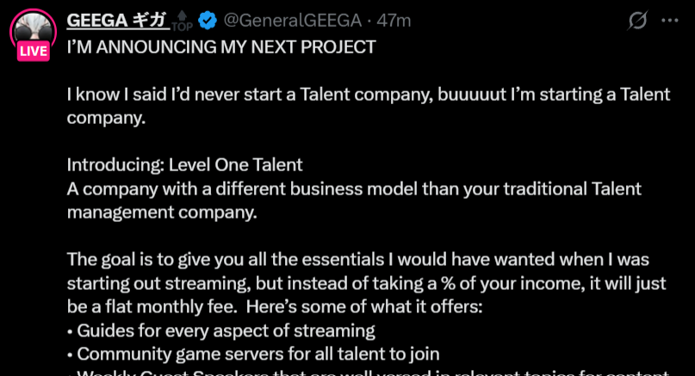The image size is (695, 376).
Task: Click the TOP up-arrow badge icon
Action: coord(183,22)
